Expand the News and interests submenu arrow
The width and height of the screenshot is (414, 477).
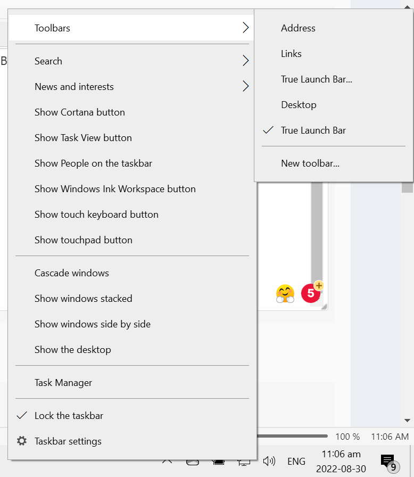(245, 87)
